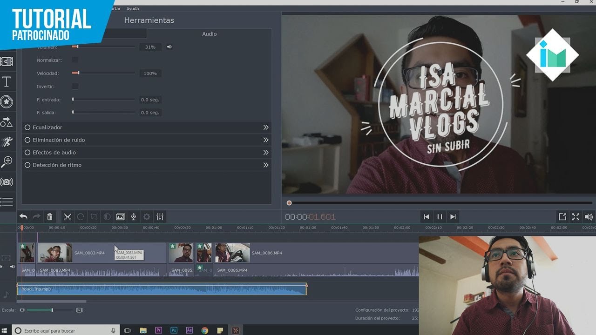Click the Escala timeline zoom slider
The width and height of the screenshot is (596, 335).
click(50, 310)
